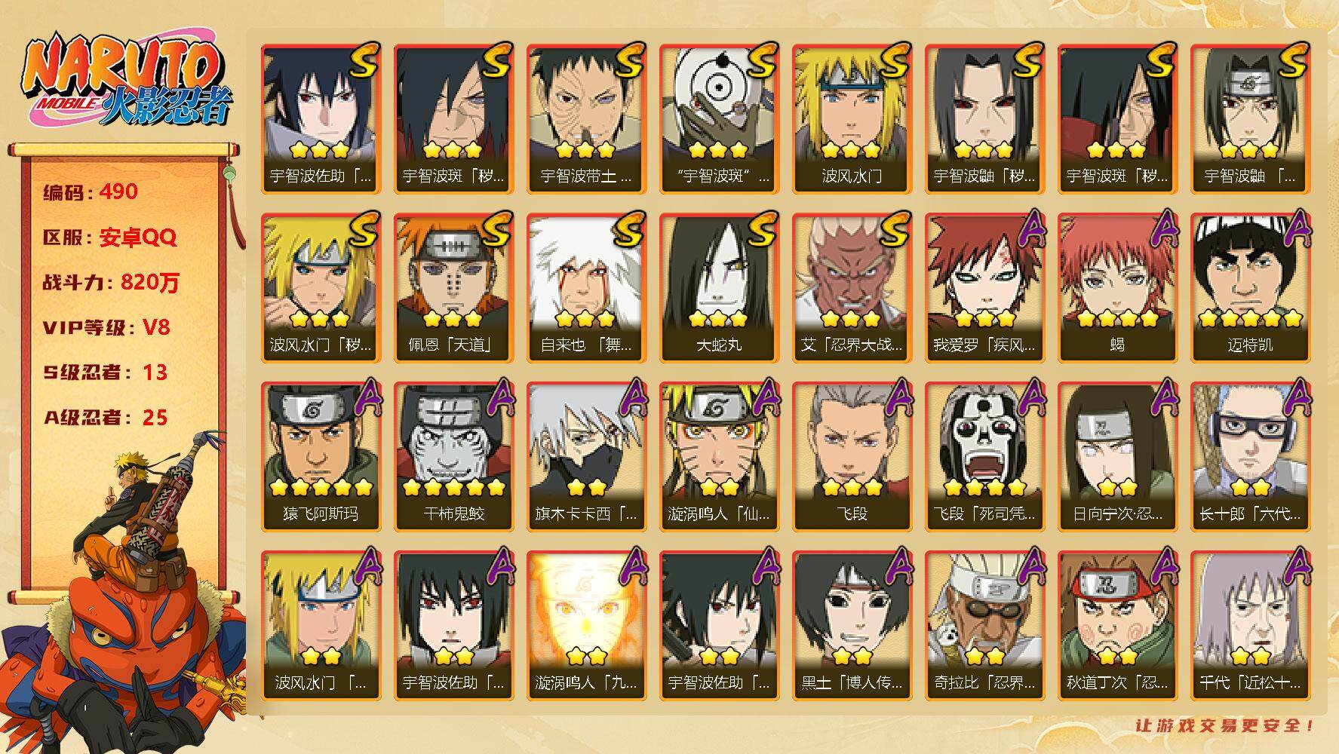Click the Naruto Mobile 火影忍者 logo
Screen dimensions: 1339x754
pyautogui.click(x=125, y=81)
